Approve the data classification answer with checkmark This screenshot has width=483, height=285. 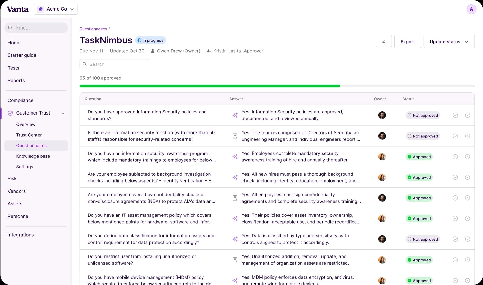(x=455, y=239)
